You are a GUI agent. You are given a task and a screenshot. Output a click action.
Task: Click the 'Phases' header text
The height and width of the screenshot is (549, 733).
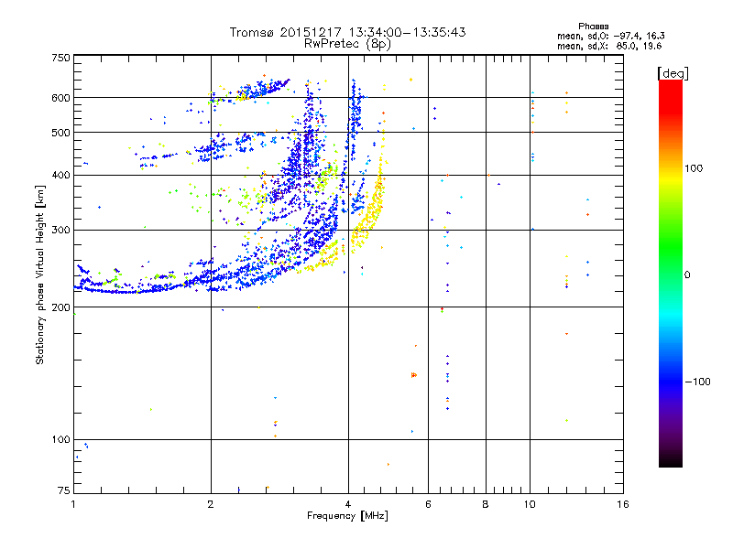tap(593, 27)
